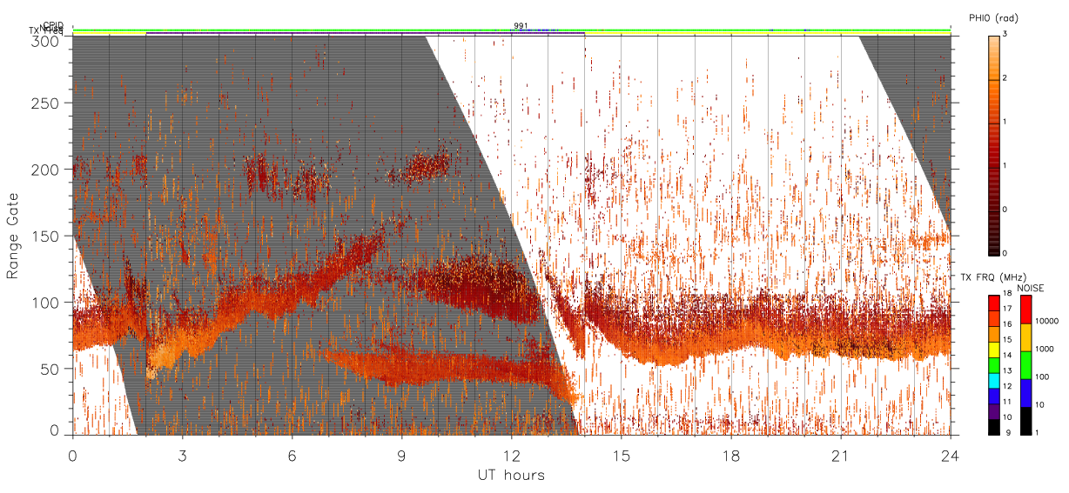Click the 'Range Gate' y-axis label

[x=13, y=235]
